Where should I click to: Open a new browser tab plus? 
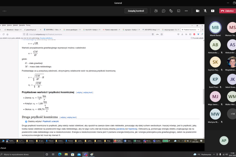tap(202, 30)
